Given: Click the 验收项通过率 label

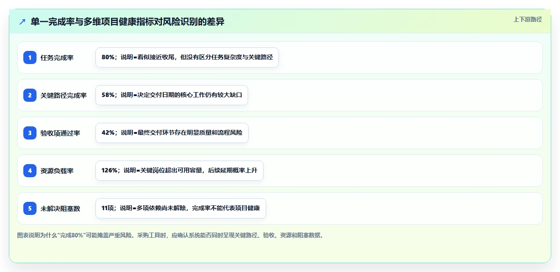Looking at the screenshot, I should click(x=60, y=133).
